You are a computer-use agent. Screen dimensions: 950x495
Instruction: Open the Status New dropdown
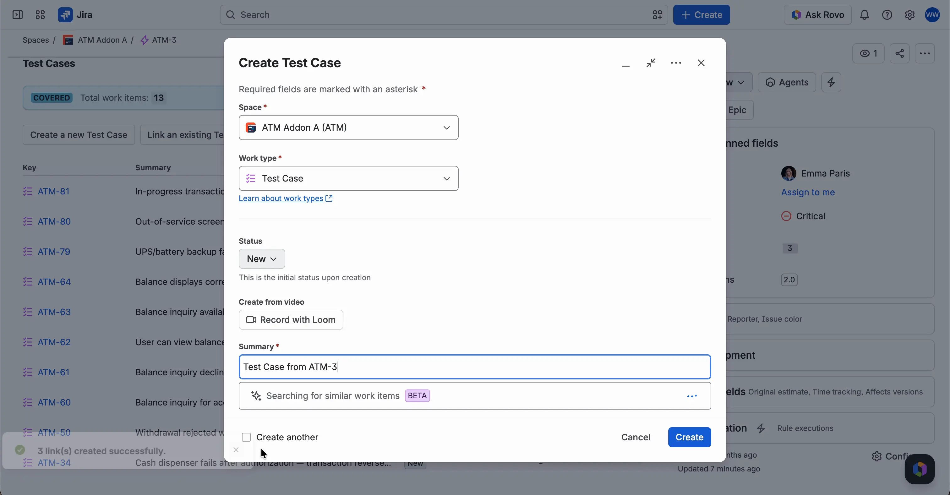click(x=262, y=259)
